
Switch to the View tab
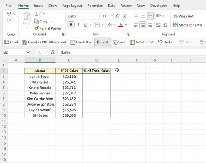point(141,6)
